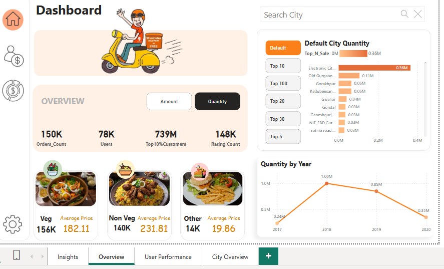Click the city chart vertical scrollbar

click(x=425, y=99)
